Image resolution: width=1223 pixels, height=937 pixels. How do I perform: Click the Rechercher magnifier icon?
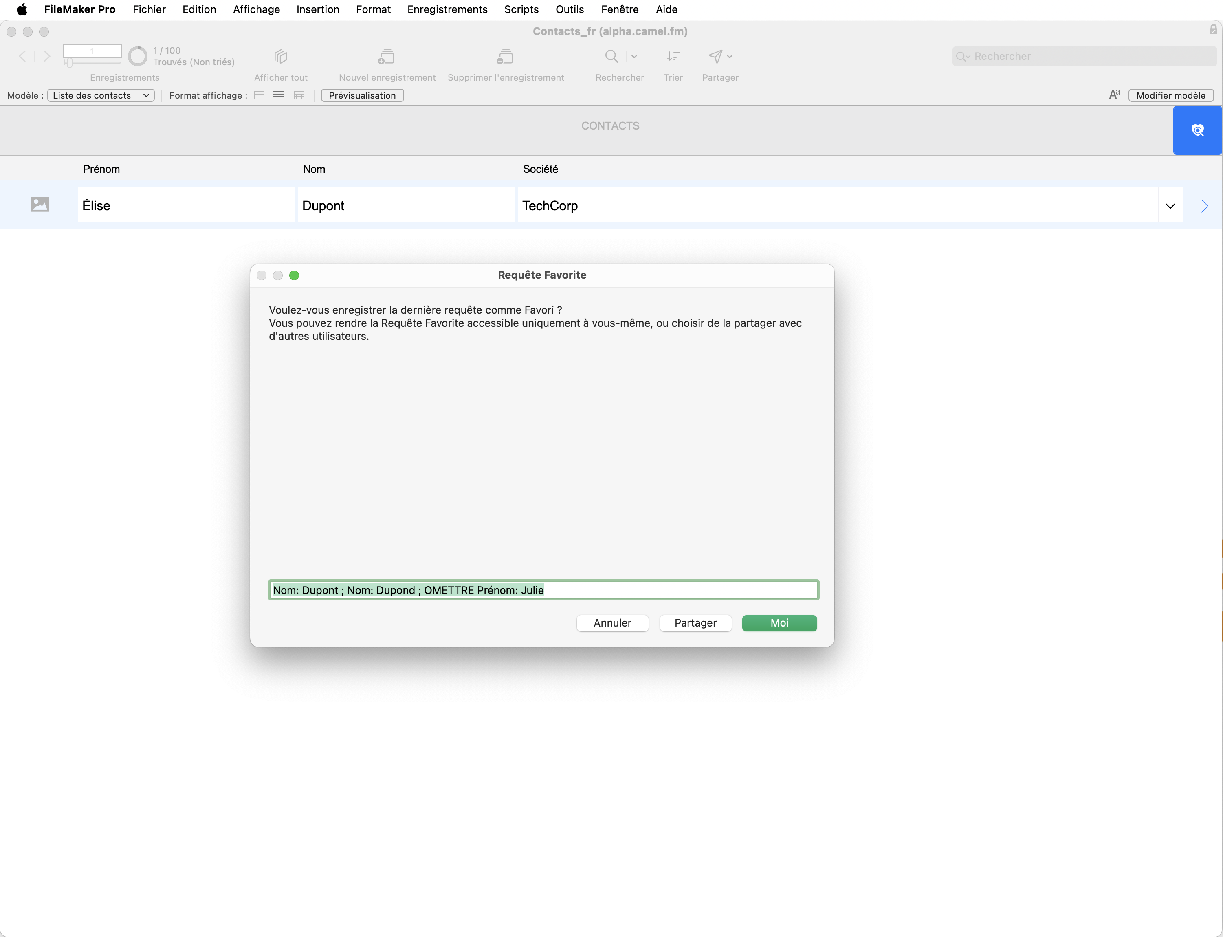[x=612, y=56]
